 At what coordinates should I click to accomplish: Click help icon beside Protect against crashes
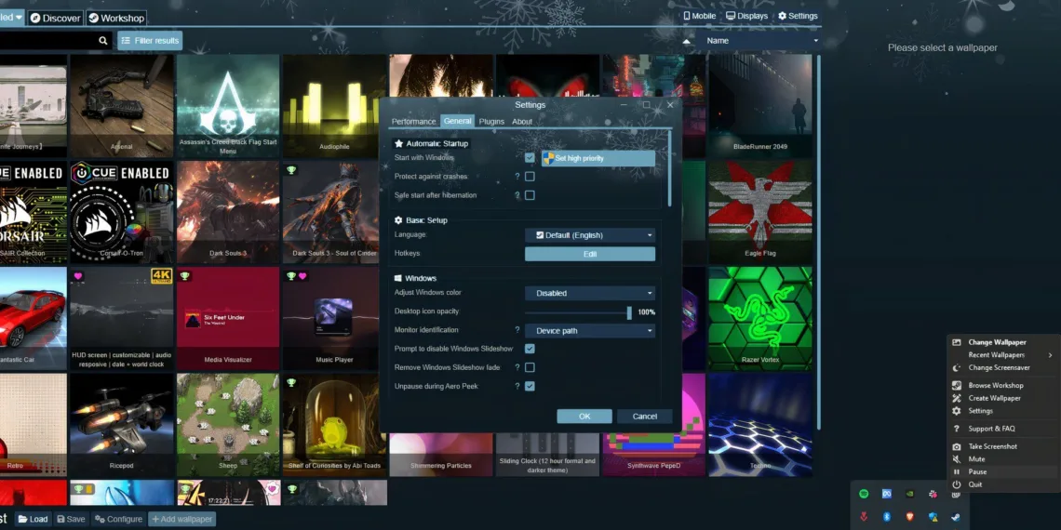517,177
